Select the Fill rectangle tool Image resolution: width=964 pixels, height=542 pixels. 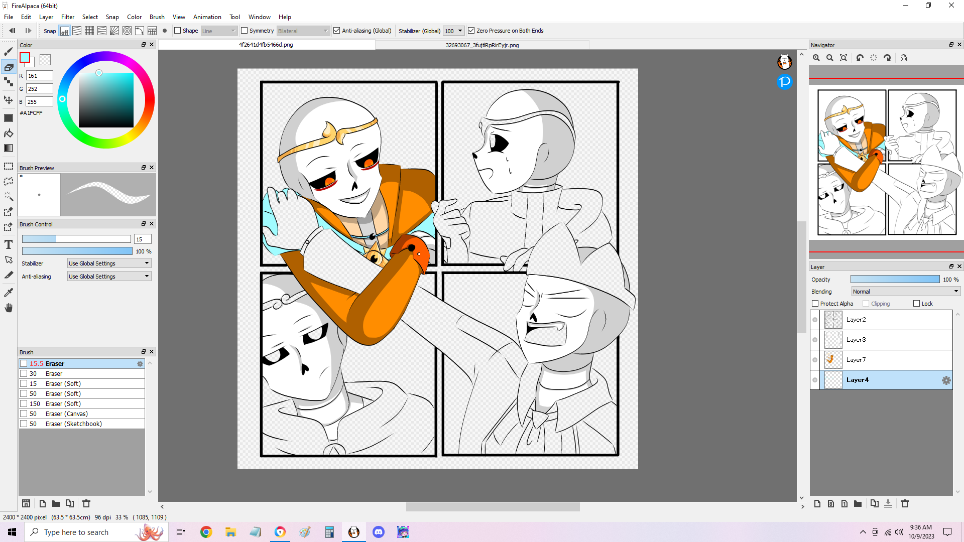(x=9, y=118)
